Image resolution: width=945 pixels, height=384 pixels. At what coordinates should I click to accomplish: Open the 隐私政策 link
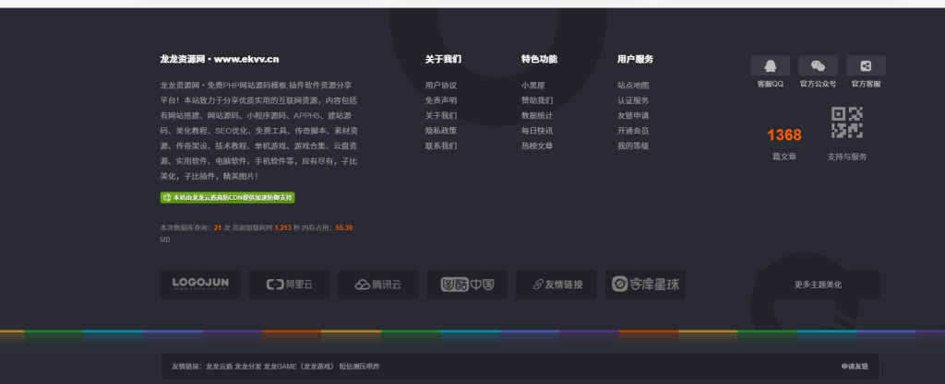pyautogui.click(x=441, y=131)
